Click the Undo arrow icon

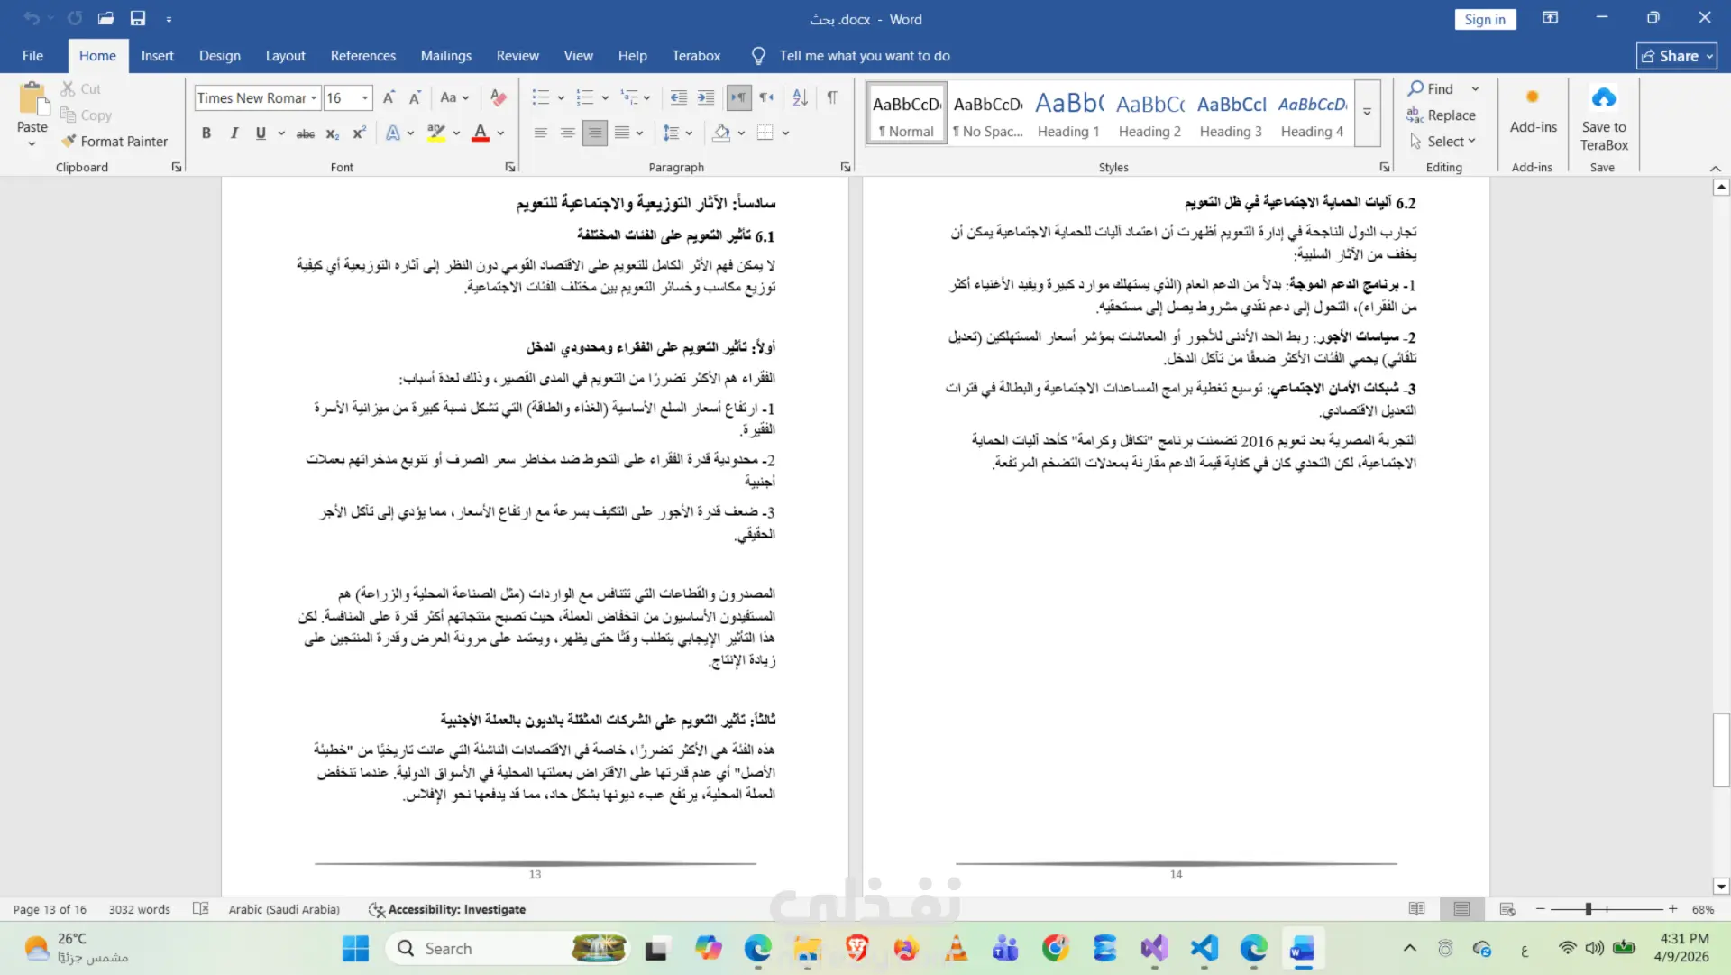coord(32,18)
